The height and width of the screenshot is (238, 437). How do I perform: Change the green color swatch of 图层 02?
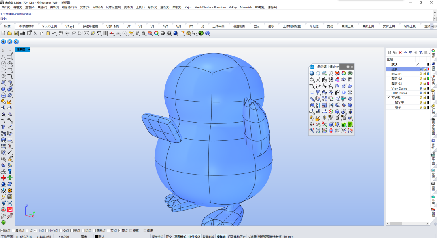point(429,79)
